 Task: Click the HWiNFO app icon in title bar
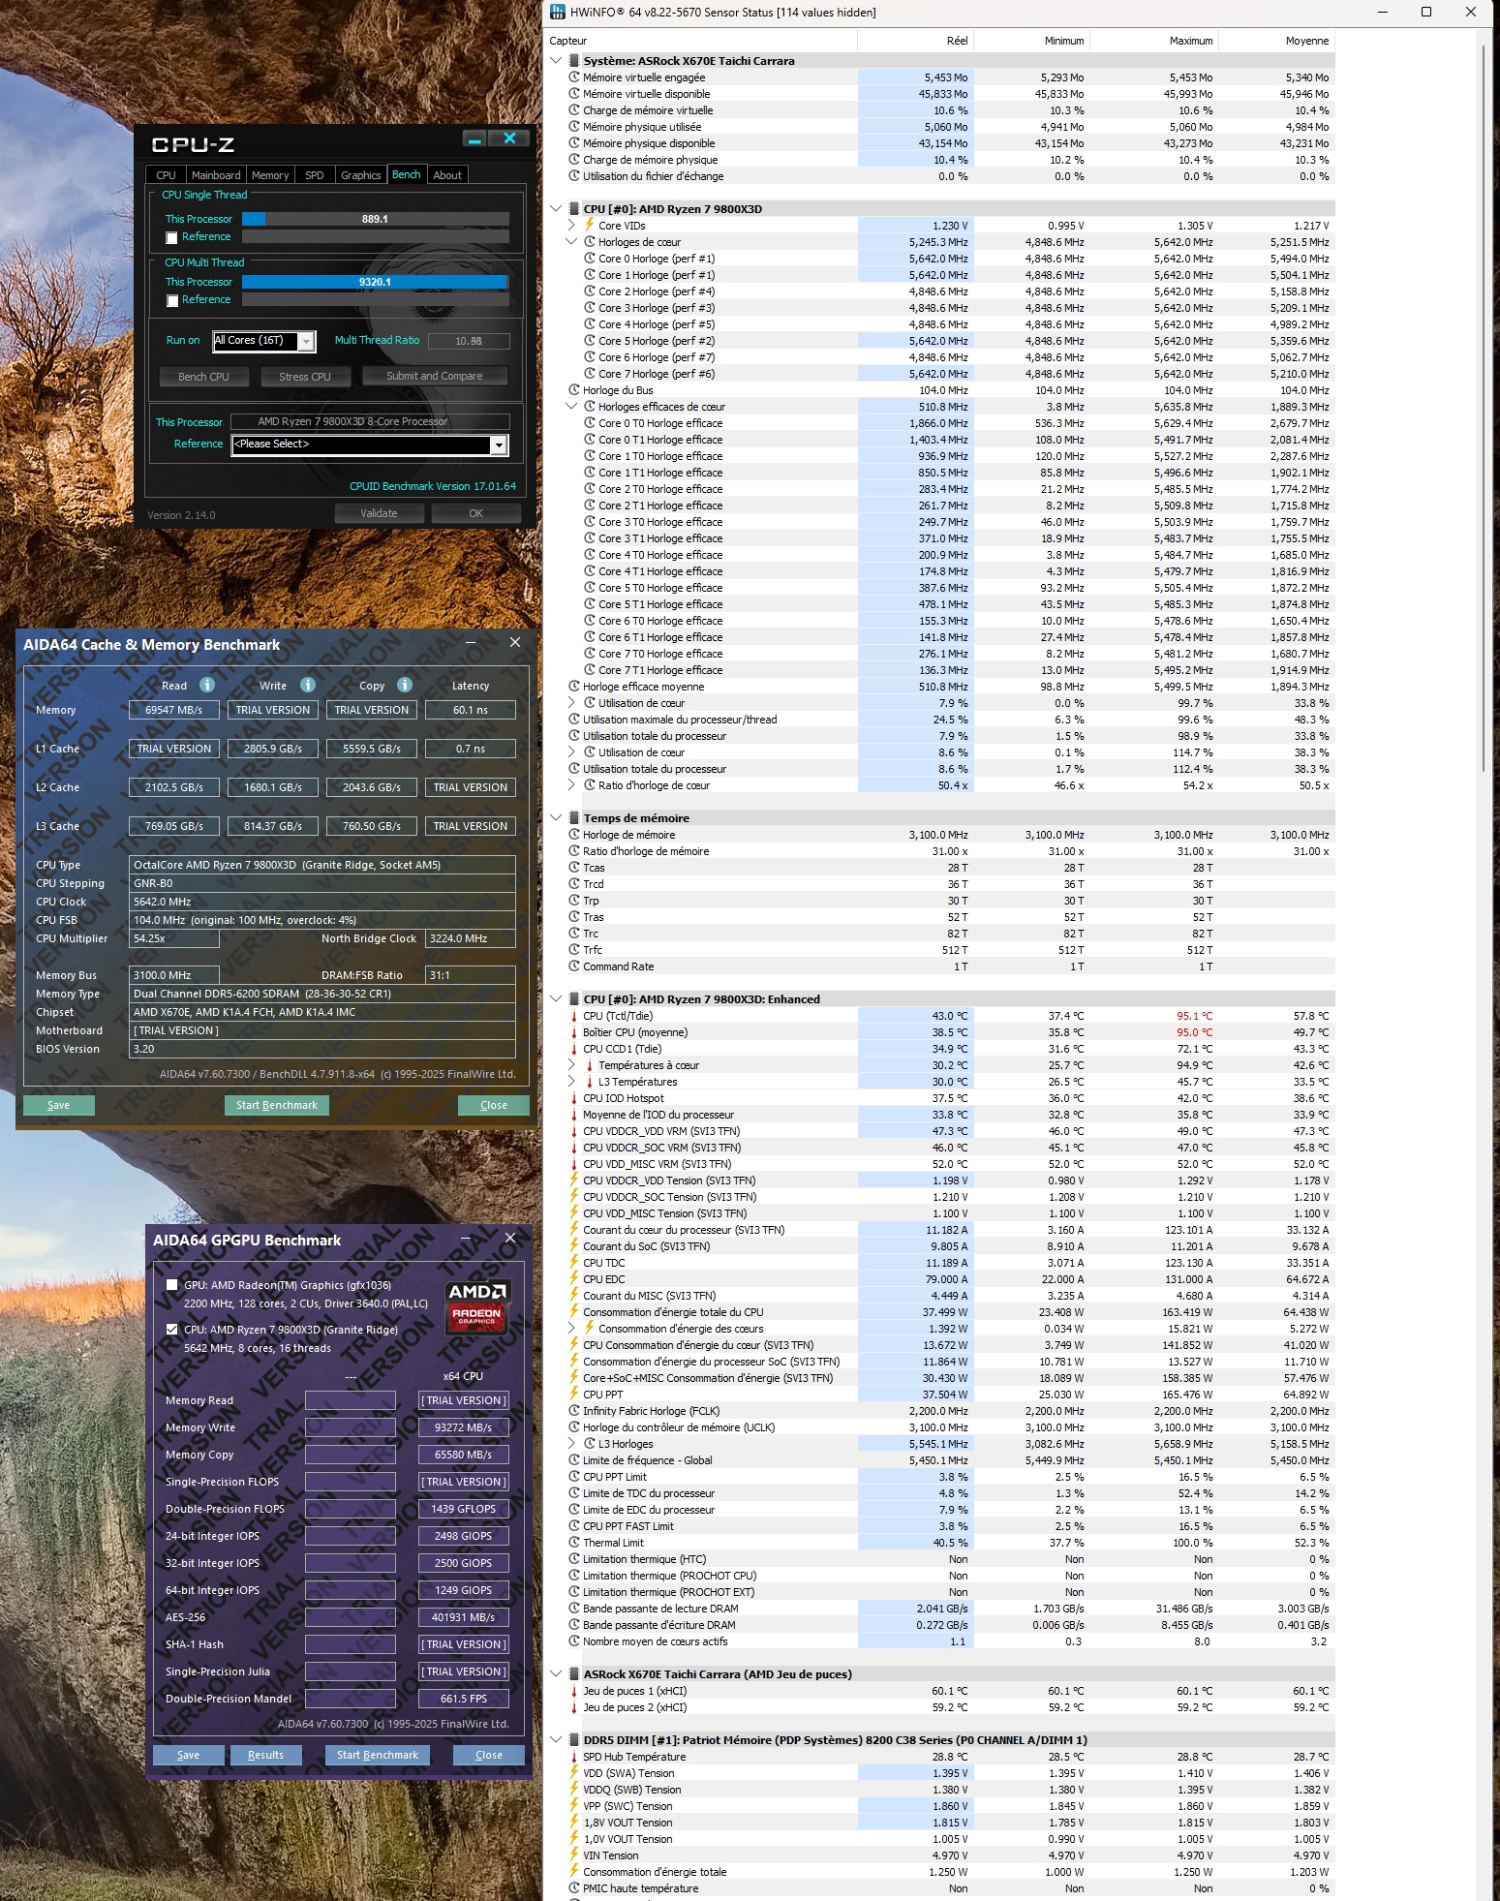point(557,13)
